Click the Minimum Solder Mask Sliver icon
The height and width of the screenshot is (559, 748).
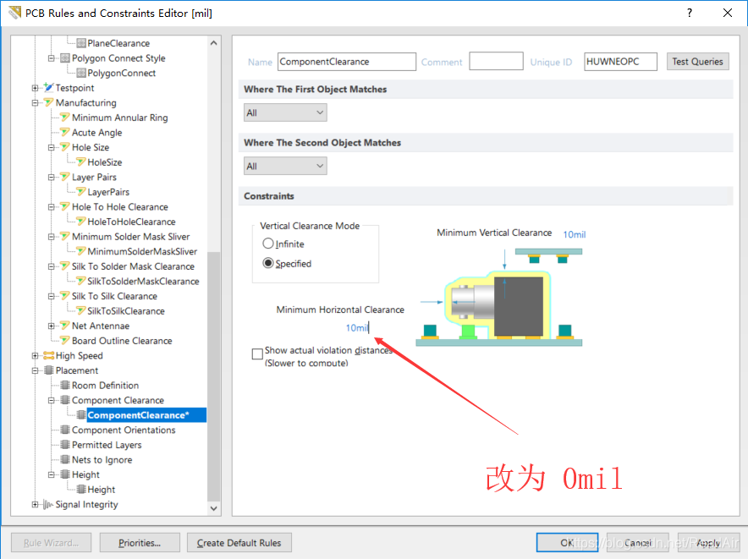tap(65, 237)
